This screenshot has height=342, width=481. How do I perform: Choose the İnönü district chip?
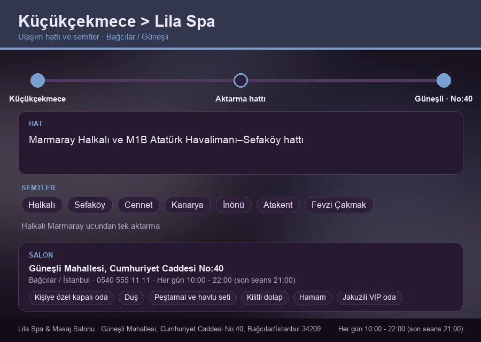tap(234, 205)
